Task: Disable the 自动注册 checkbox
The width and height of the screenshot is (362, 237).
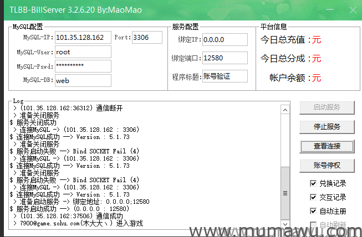Action: tap(314, 211)
